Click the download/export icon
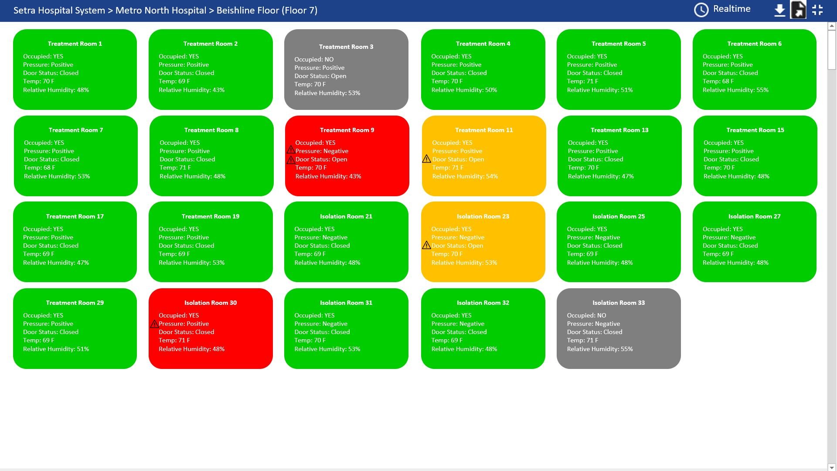The width and height of the screenshot is (837, 471). coord(779,10)
